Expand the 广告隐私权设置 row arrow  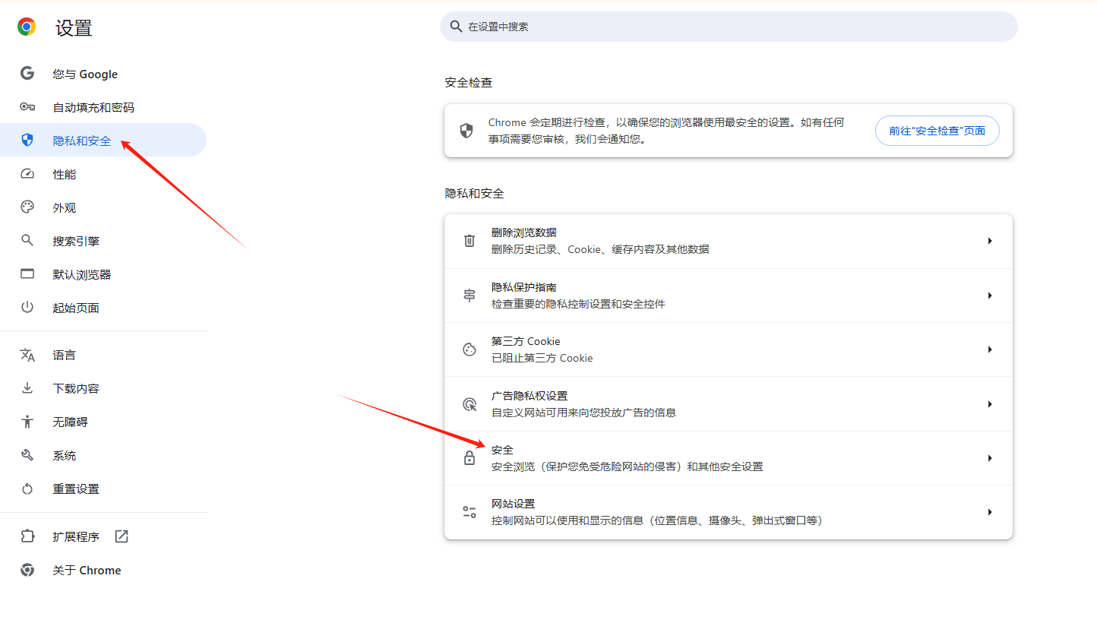[x=990, y=404]
